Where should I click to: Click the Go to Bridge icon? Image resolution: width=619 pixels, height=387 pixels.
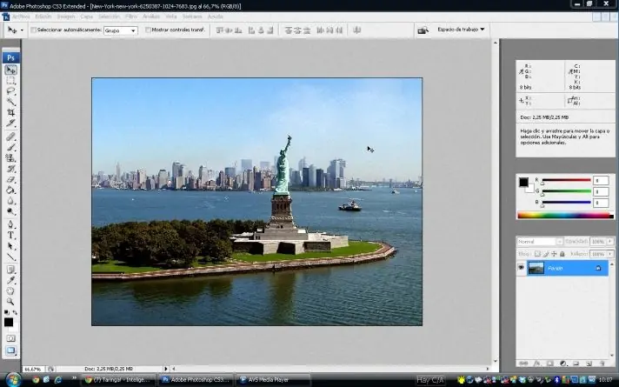click(423, 30)
